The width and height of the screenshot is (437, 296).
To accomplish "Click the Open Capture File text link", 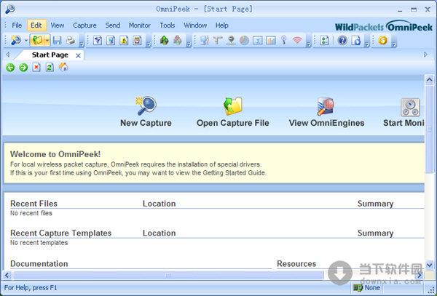I will (233, 123).
